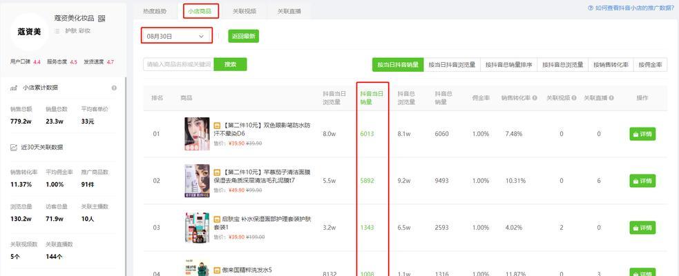This screenshot has width=679, height=276.
Task: Click yellow tag icon on 双色眼影笔 product
Action: 218,126
